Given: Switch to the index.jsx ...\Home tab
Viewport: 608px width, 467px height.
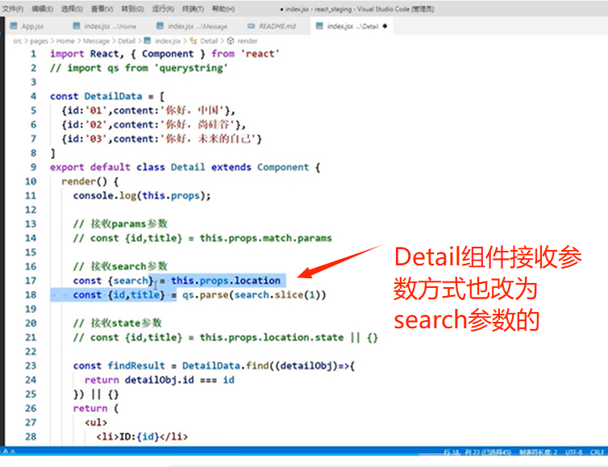Looking at the screenshot, I should (x=110, y=27).
